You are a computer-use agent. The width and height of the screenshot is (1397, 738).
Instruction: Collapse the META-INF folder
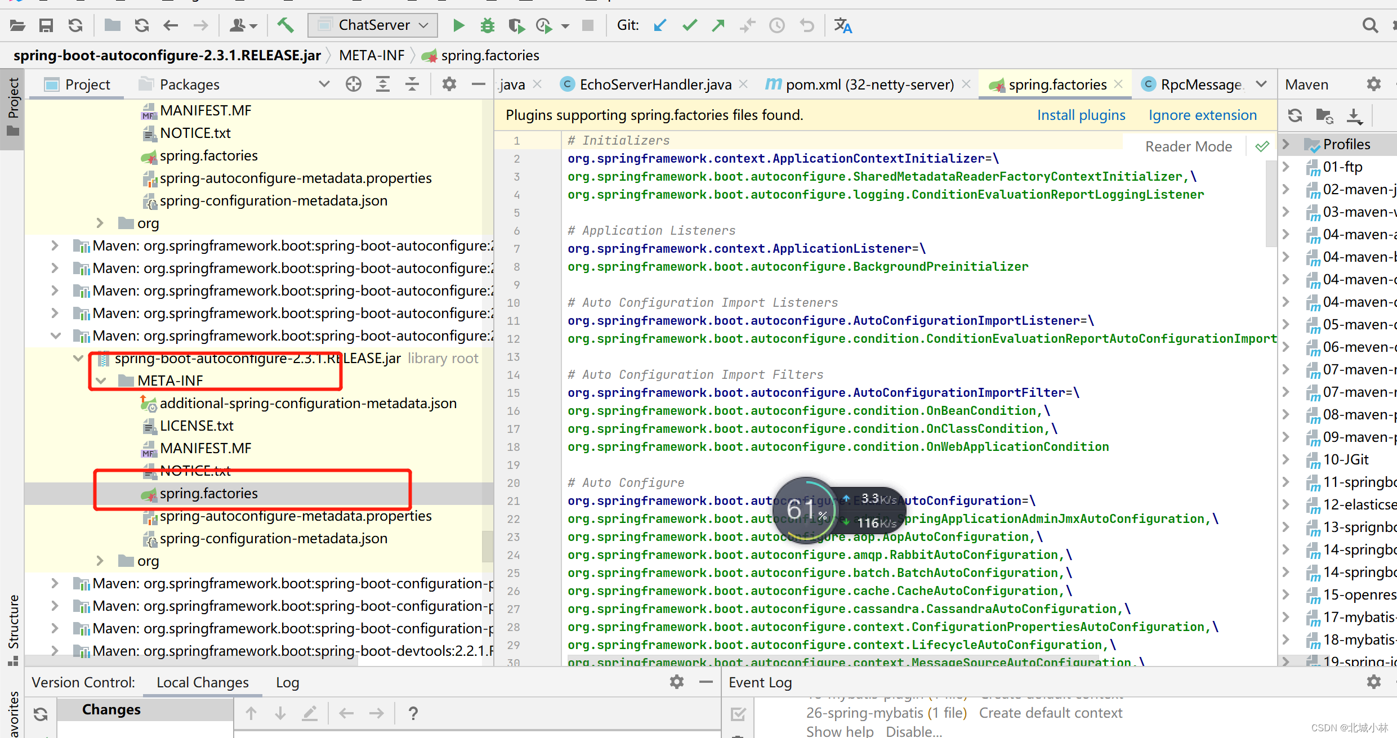point(101,381)
